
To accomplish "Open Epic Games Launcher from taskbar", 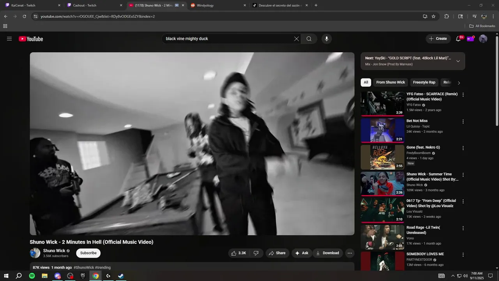I will point(83,276).
